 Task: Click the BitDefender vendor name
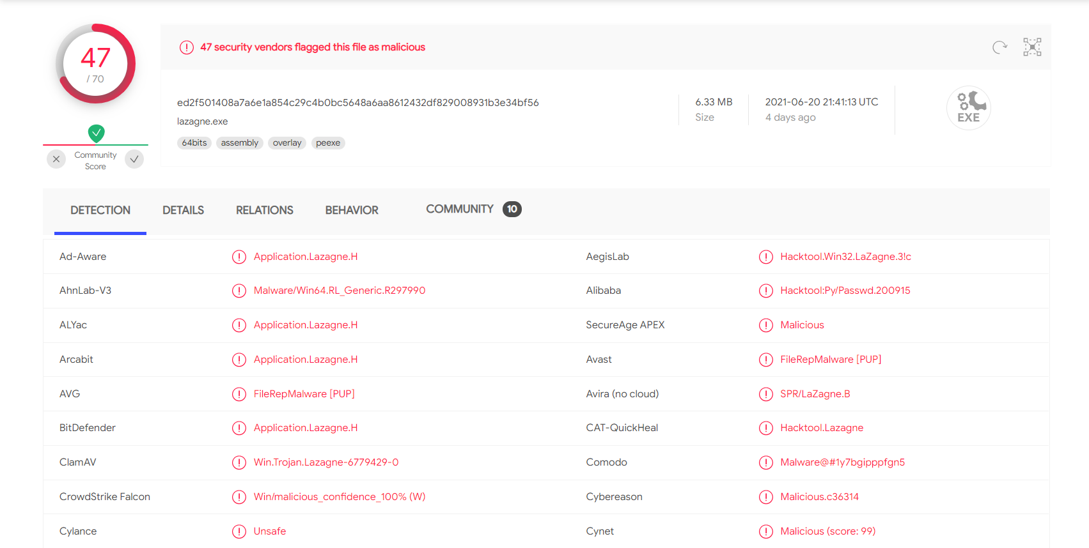(88, 428)
